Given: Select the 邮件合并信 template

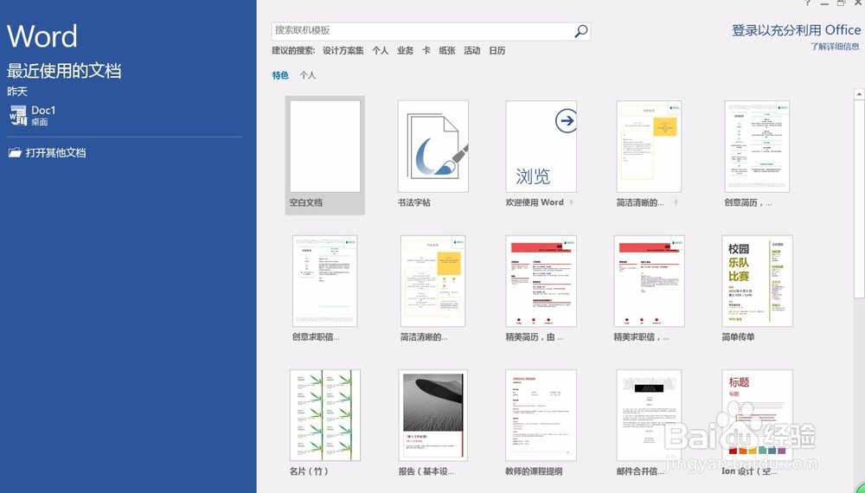Looking at the screenshot, I should (x=649, y=415).
